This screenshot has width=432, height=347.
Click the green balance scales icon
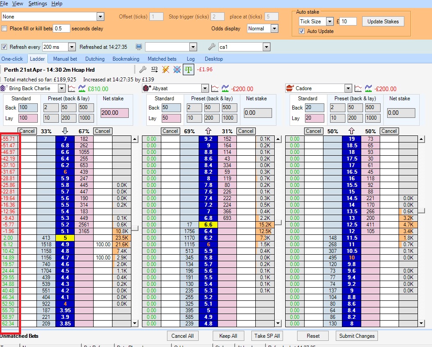click(x=188, y=69)
